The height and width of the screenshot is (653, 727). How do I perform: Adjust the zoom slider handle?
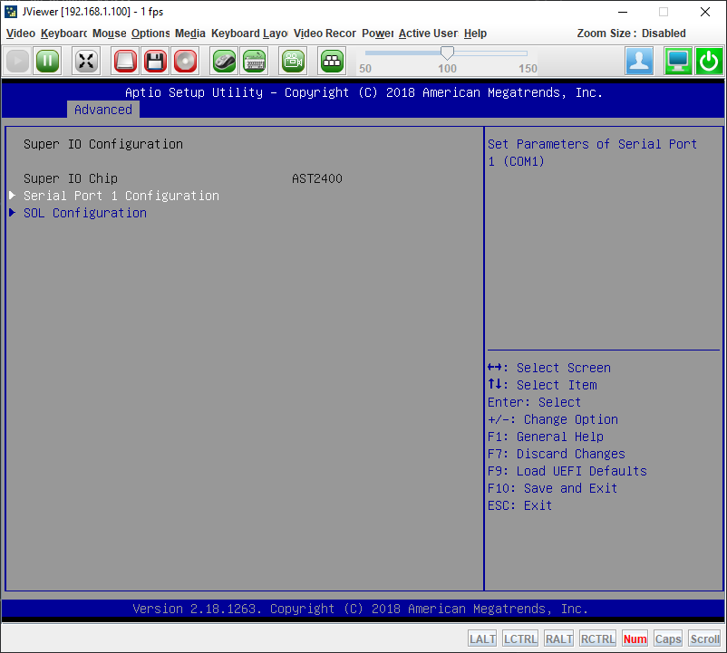point(447,53)
